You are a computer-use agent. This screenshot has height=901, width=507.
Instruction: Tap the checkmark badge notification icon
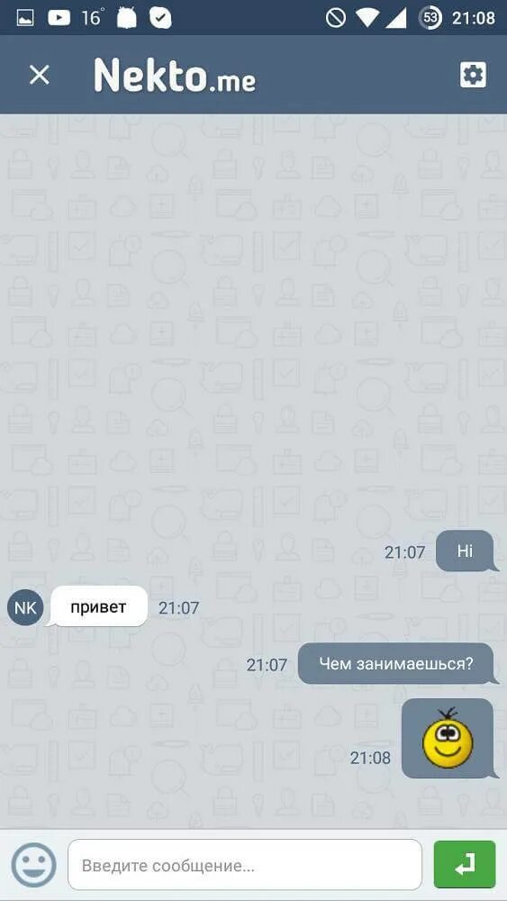tap(161, 18)
